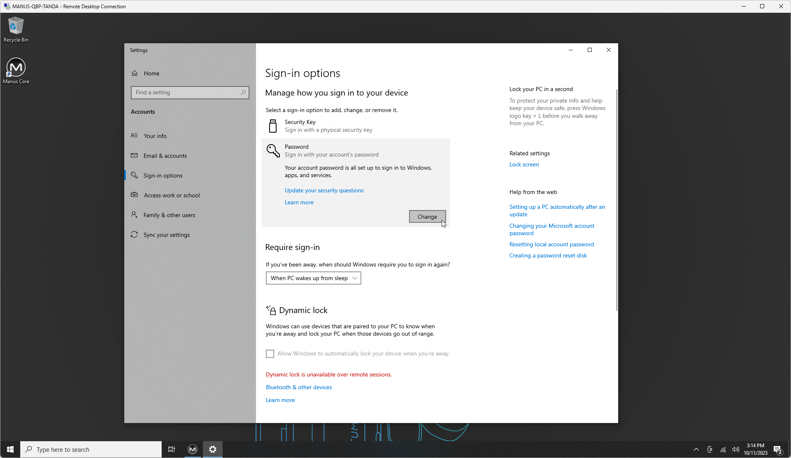Image resolution: width=791 pixels, height=458 pixels.
Task: Open Family & other users section
Action: point(169,215)
